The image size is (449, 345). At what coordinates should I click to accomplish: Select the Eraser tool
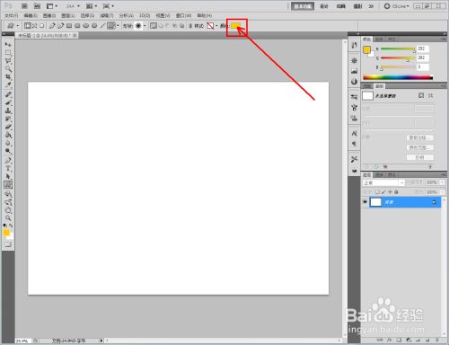8,127
